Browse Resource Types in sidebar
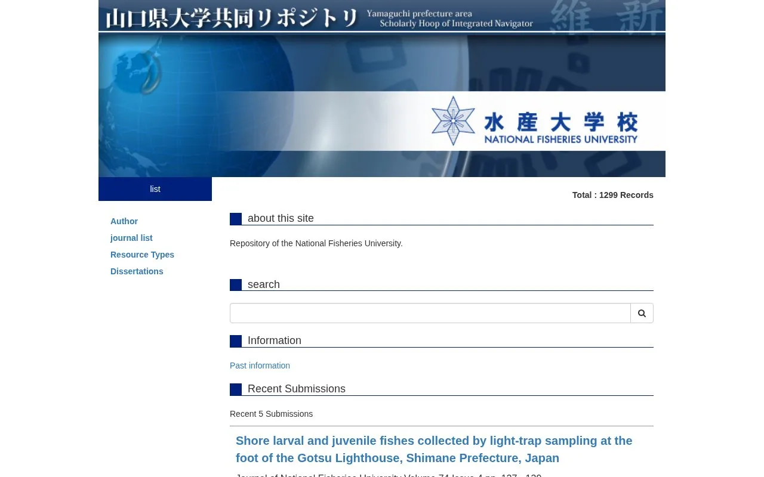This screenshot has width=764, height=477. click(x=142, y=255)
